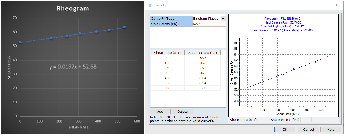Select the shear rate cell with value 392

[x=167, y=73]
